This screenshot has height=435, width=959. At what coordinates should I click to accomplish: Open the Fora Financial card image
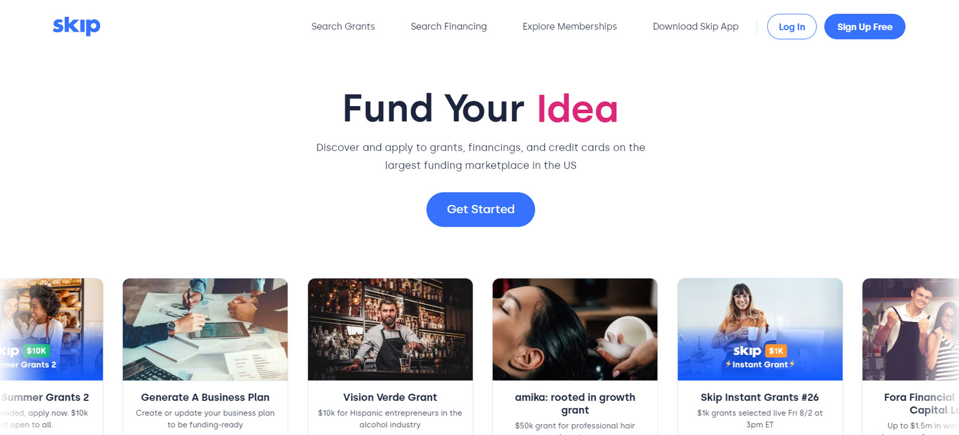click(910, 329)
